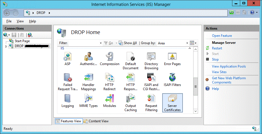Select the Request Filtering icon

[x=151, y=99]
